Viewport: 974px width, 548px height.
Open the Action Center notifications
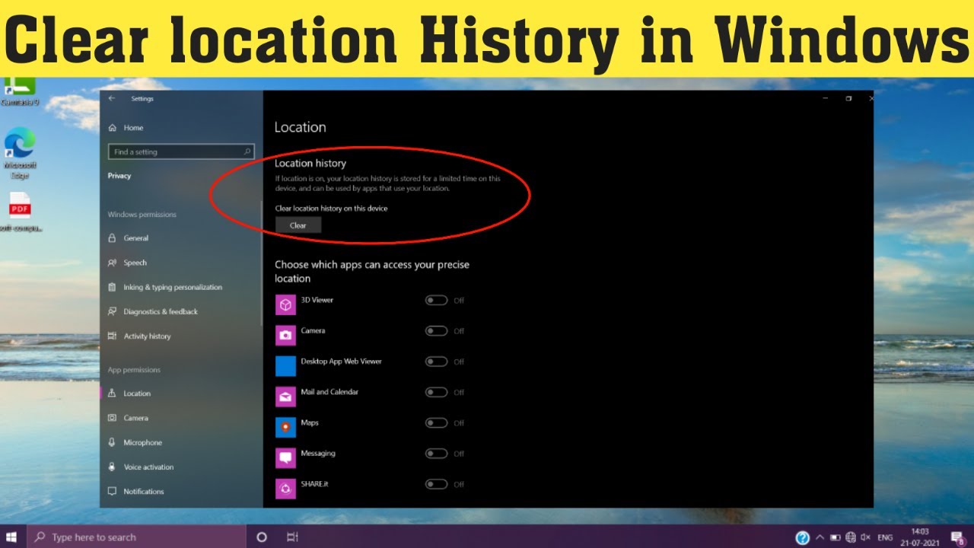click(x=958, y=537)
